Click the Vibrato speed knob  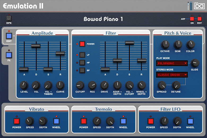click(30, 121)
